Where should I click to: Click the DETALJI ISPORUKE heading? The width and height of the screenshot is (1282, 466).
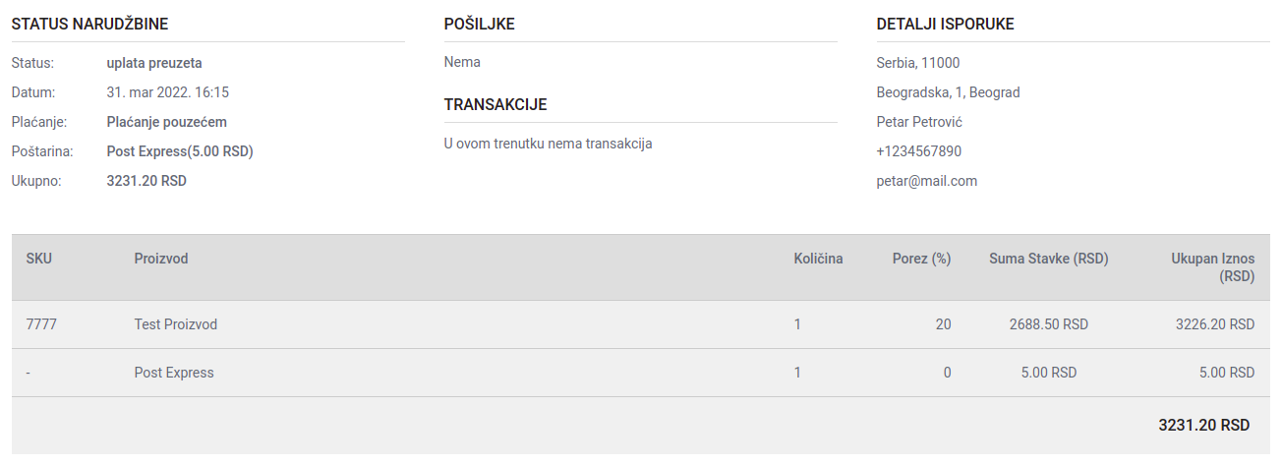point(945,25)
